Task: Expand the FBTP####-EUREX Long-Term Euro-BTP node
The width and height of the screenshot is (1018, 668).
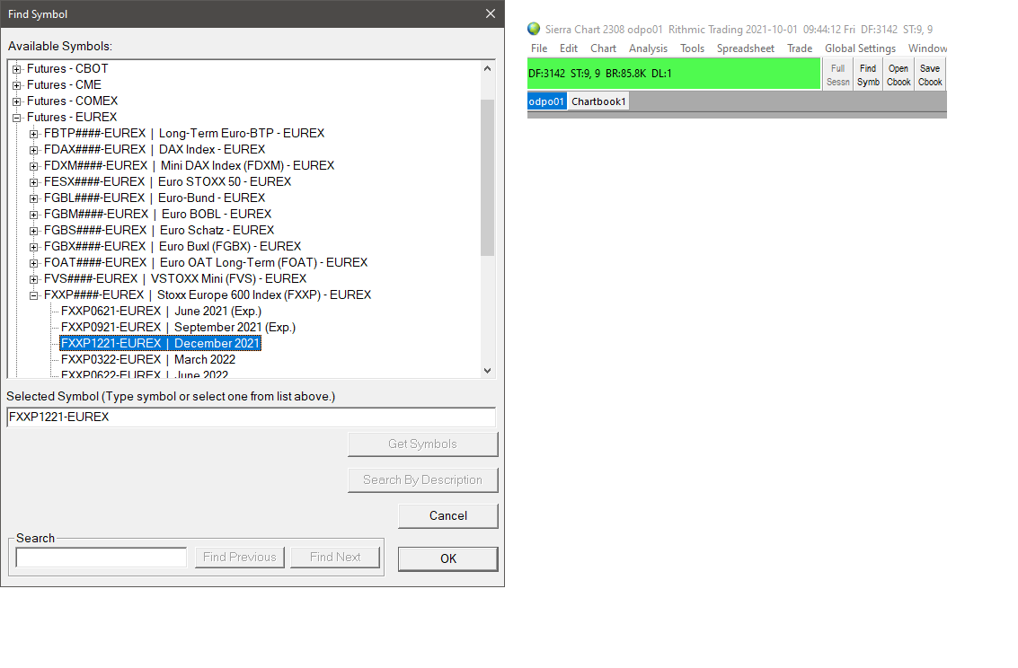Action: (x=34, y=135)
